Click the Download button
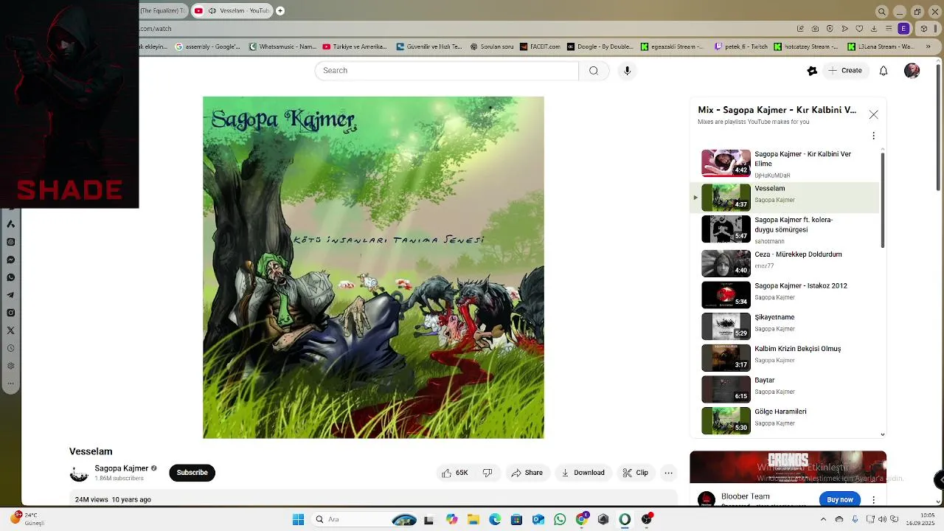 [583, 473]
